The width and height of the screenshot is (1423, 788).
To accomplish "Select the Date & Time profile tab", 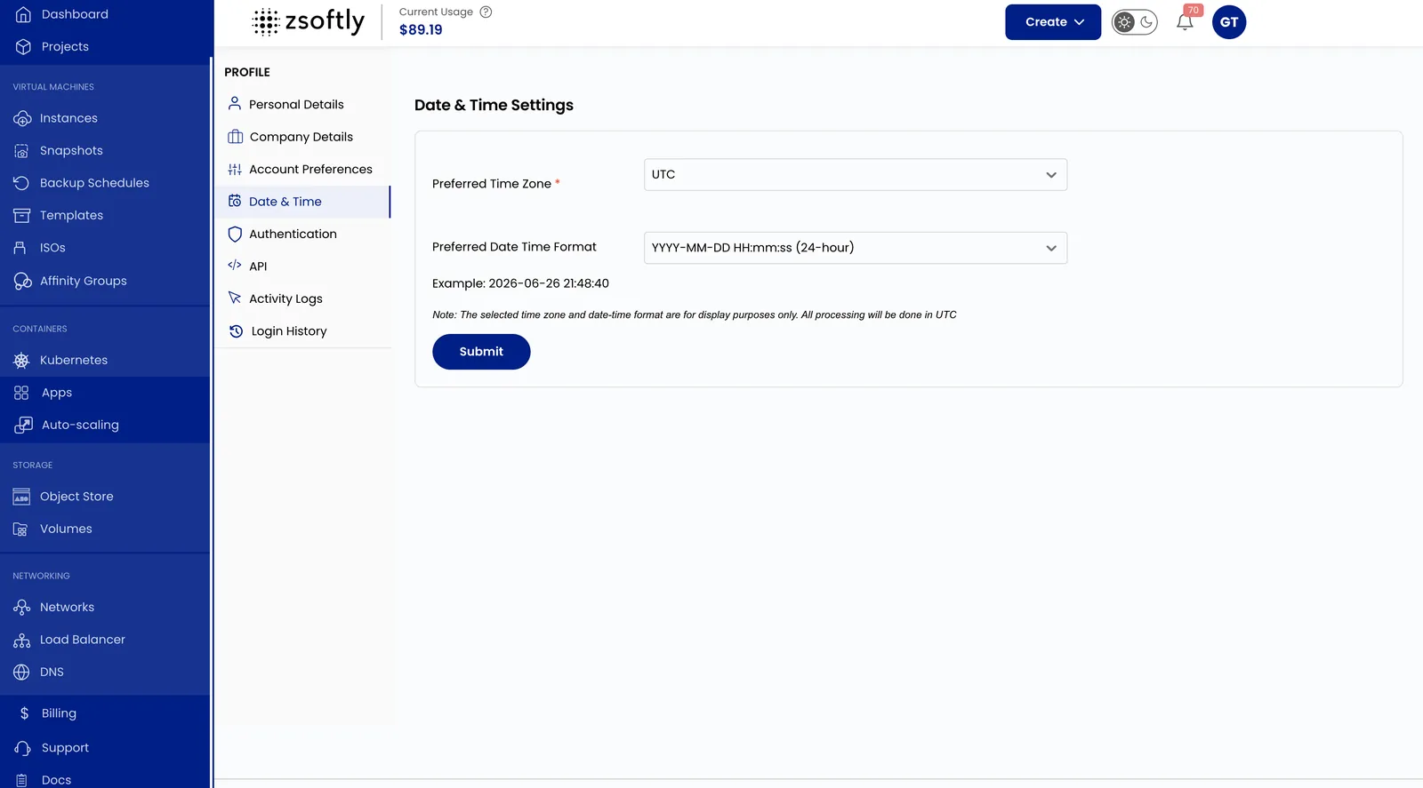I will (x=302, y=202).
